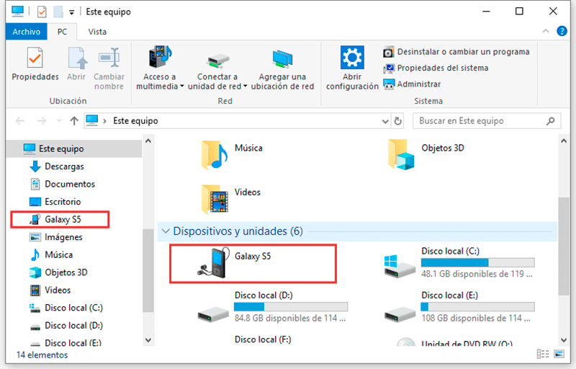Open Documentos in the sidebar
The height and width of the screenshot is (369, 576).
pos(63,184)
